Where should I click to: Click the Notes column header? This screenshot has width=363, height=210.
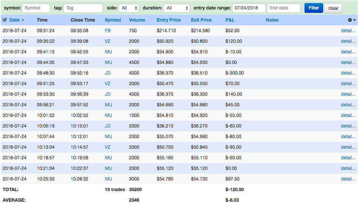click(272, 20)
